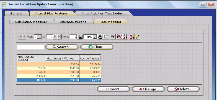The image size is (217, 100).
Task: Click the Delete button
Action: click(183, 89)
